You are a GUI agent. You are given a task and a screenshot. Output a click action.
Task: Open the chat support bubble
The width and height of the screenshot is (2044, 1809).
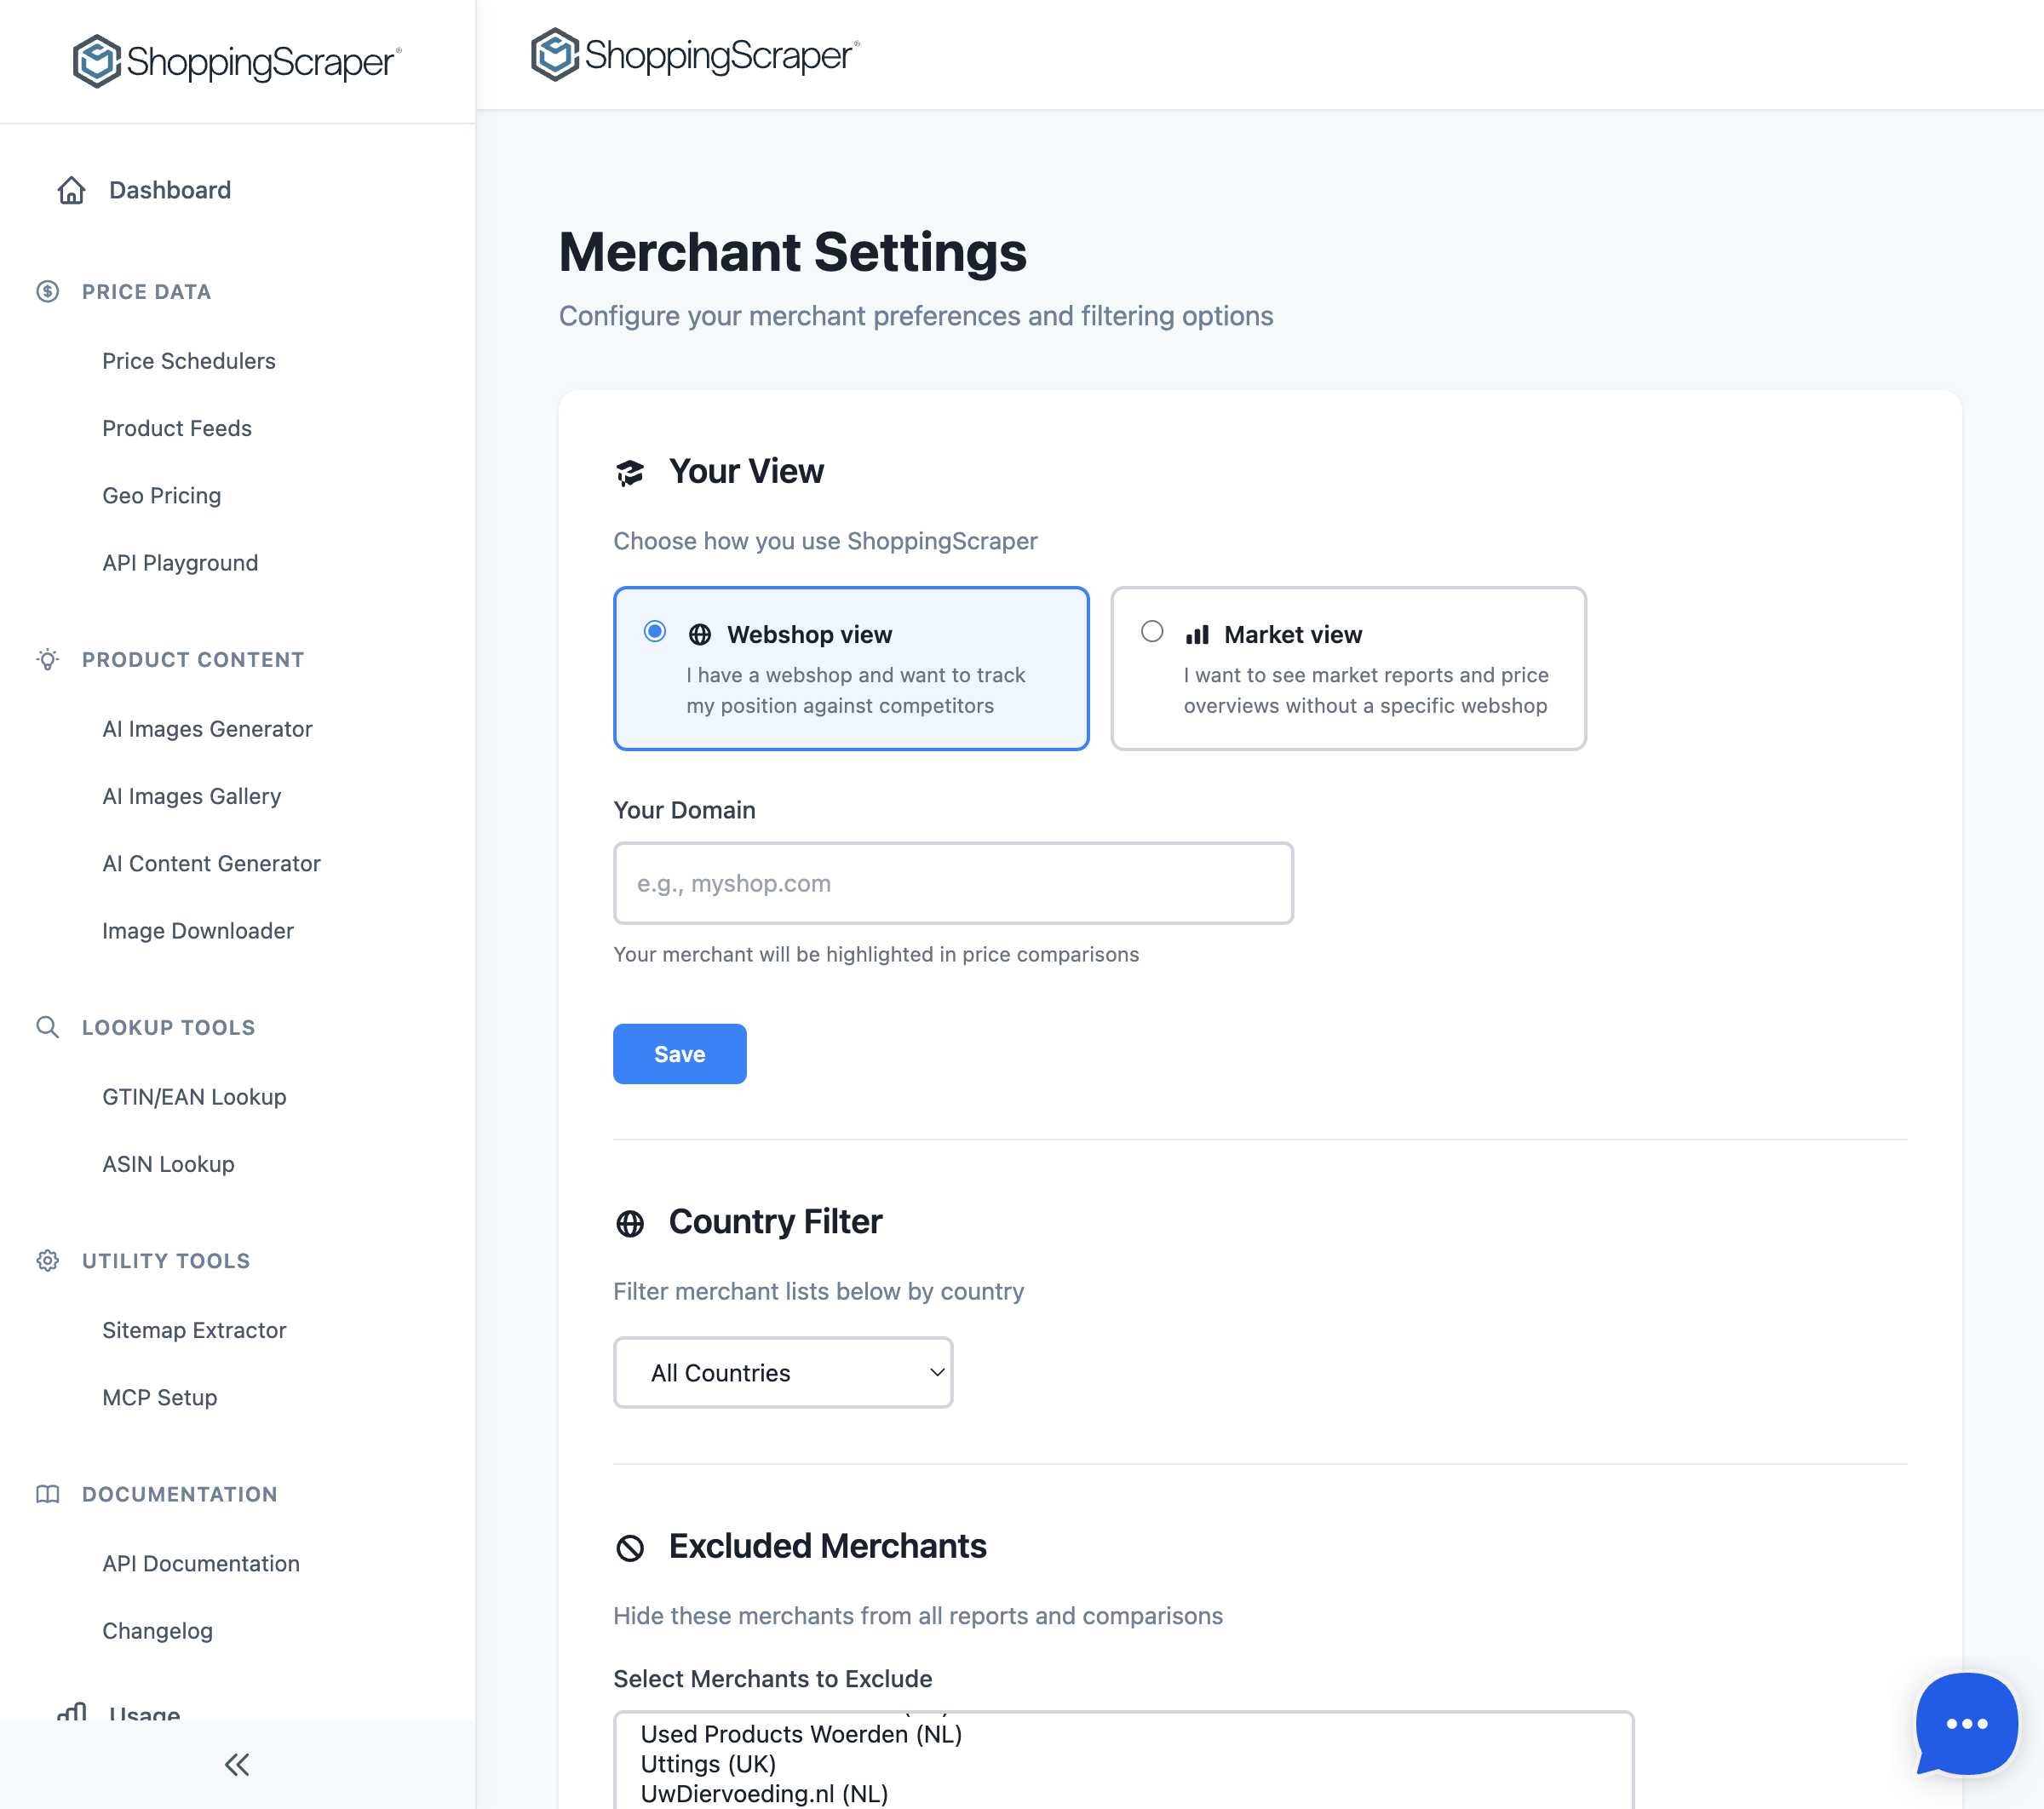pos(1966,1723)
